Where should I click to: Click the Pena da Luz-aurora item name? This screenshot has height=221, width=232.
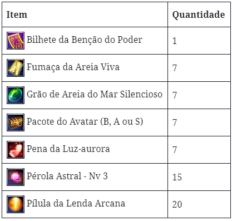(x=68, y=149)
